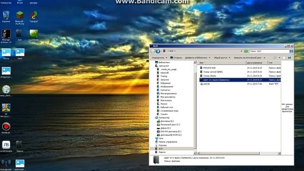Open the MyPublicWiFi desktop icon

tap(6, 165)
